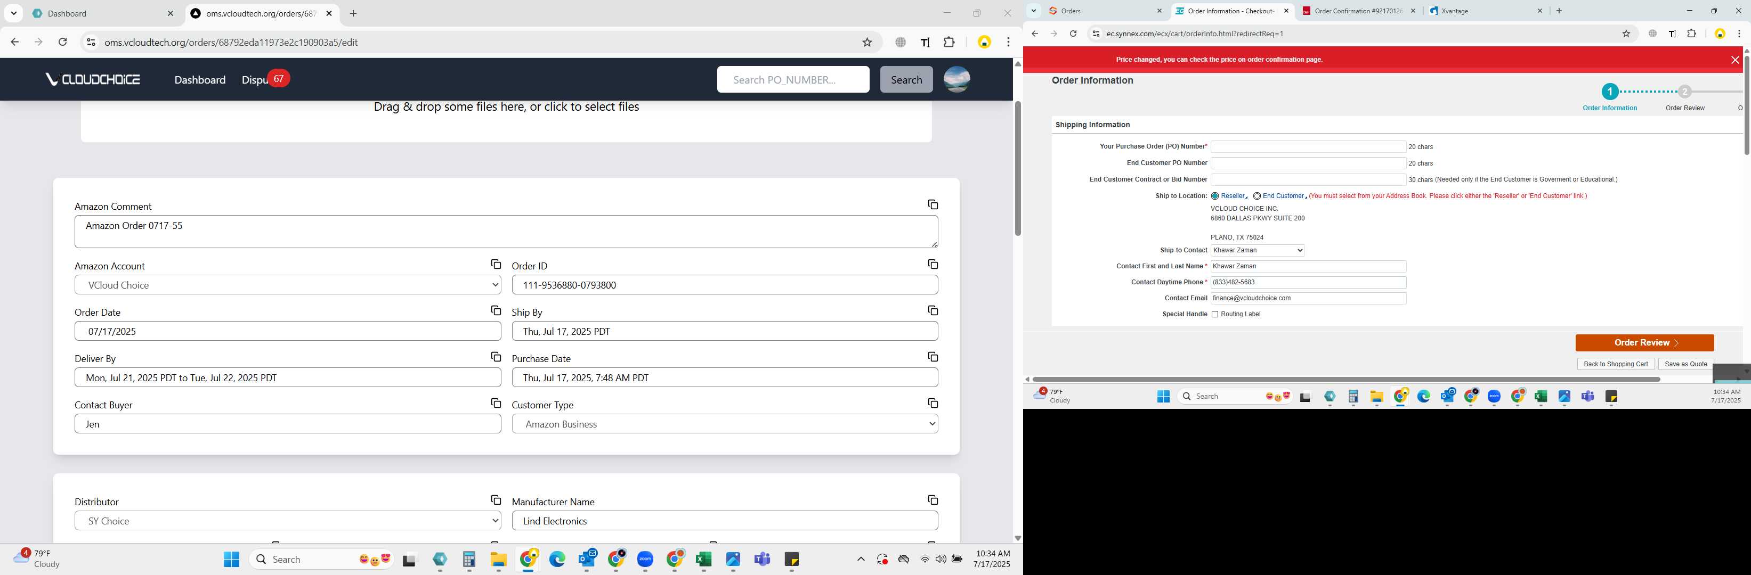
Task: Open Microsoft Edge from the bottom-left taskbar
Action: tap(557, 558)
